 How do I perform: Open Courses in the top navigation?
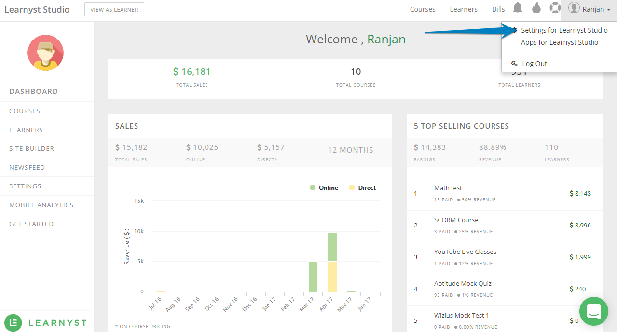(423, 9)
